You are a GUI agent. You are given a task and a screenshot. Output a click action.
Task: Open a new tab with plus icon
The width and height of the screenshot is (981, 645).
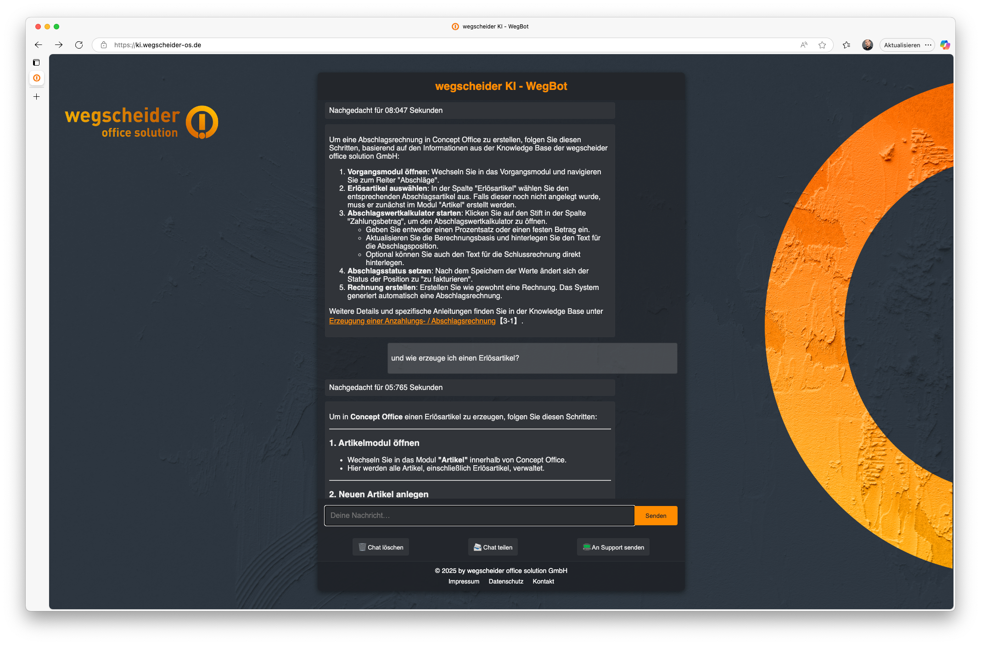click(x=37, y=97)
